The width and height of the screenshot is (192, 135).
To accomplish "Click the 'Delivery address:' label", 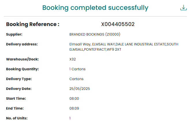I will [22, 44].
